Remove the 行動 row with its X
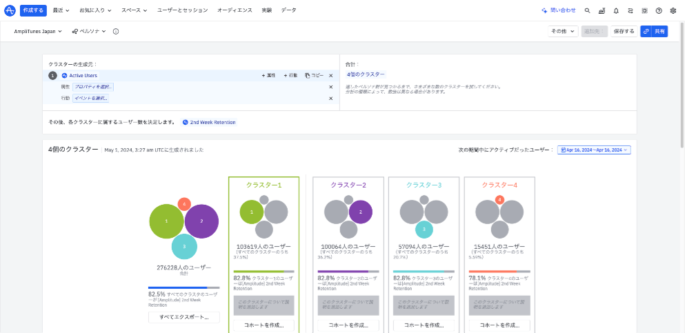Screen dimensions: 685x333 tap(330, 98)
